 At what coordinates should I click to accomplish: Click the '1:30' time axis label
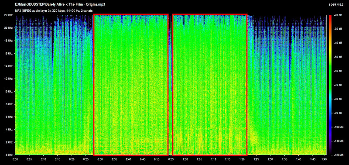tap(270, 159)
